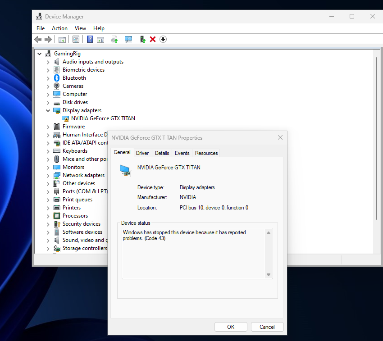Screen dimensions: 383x341
Task: Select the General tab
Action: (122, 152)
